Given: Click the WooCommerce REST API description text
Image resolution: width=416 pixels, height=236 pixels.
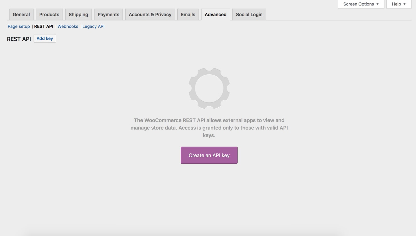Looking at the screenshot, I should [x=209, y=128].
